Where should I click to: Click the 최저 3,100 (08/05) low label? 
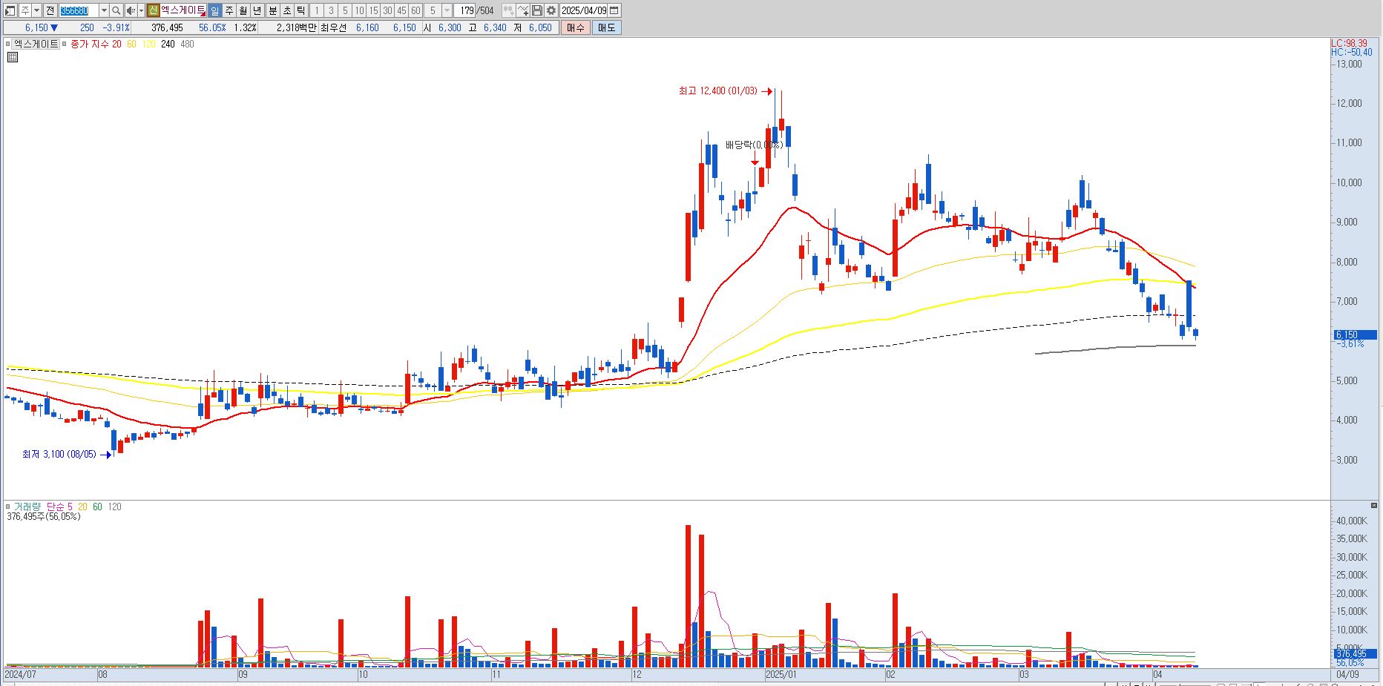59,454
